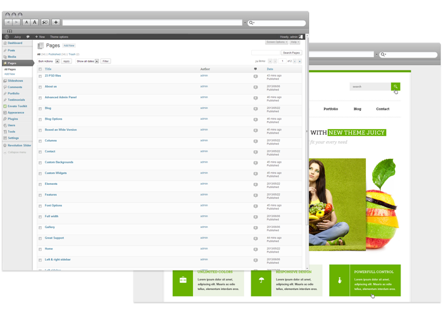Click the add bookmark plus button
Image resolution: width=443 pixels, height=309 pixels.
56,22
